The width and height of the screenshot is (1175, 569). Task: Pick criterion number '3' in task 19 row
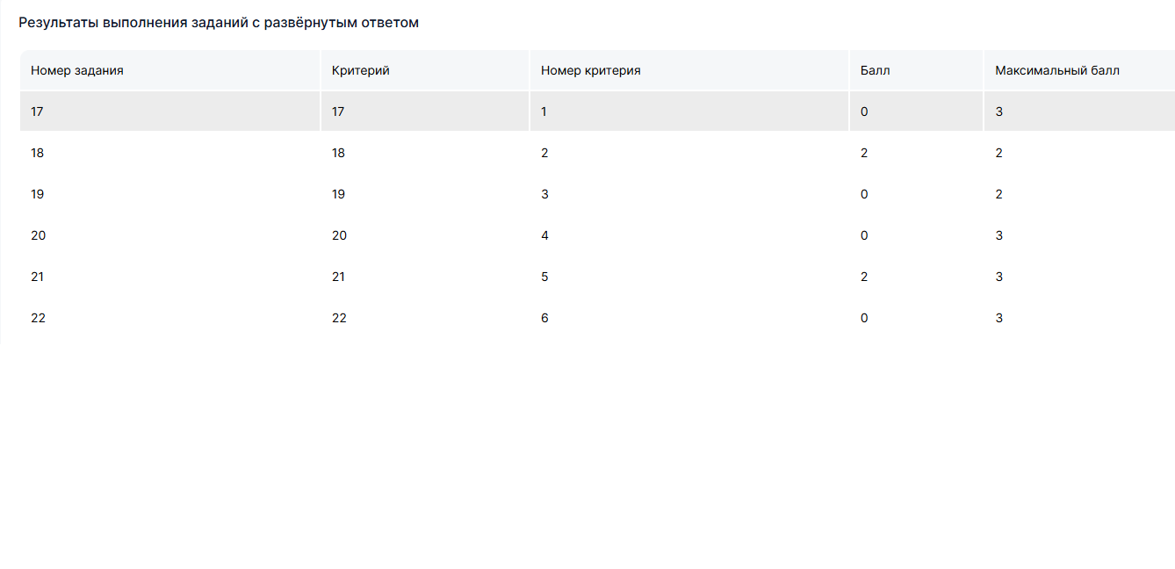click(x=689, y=194)
